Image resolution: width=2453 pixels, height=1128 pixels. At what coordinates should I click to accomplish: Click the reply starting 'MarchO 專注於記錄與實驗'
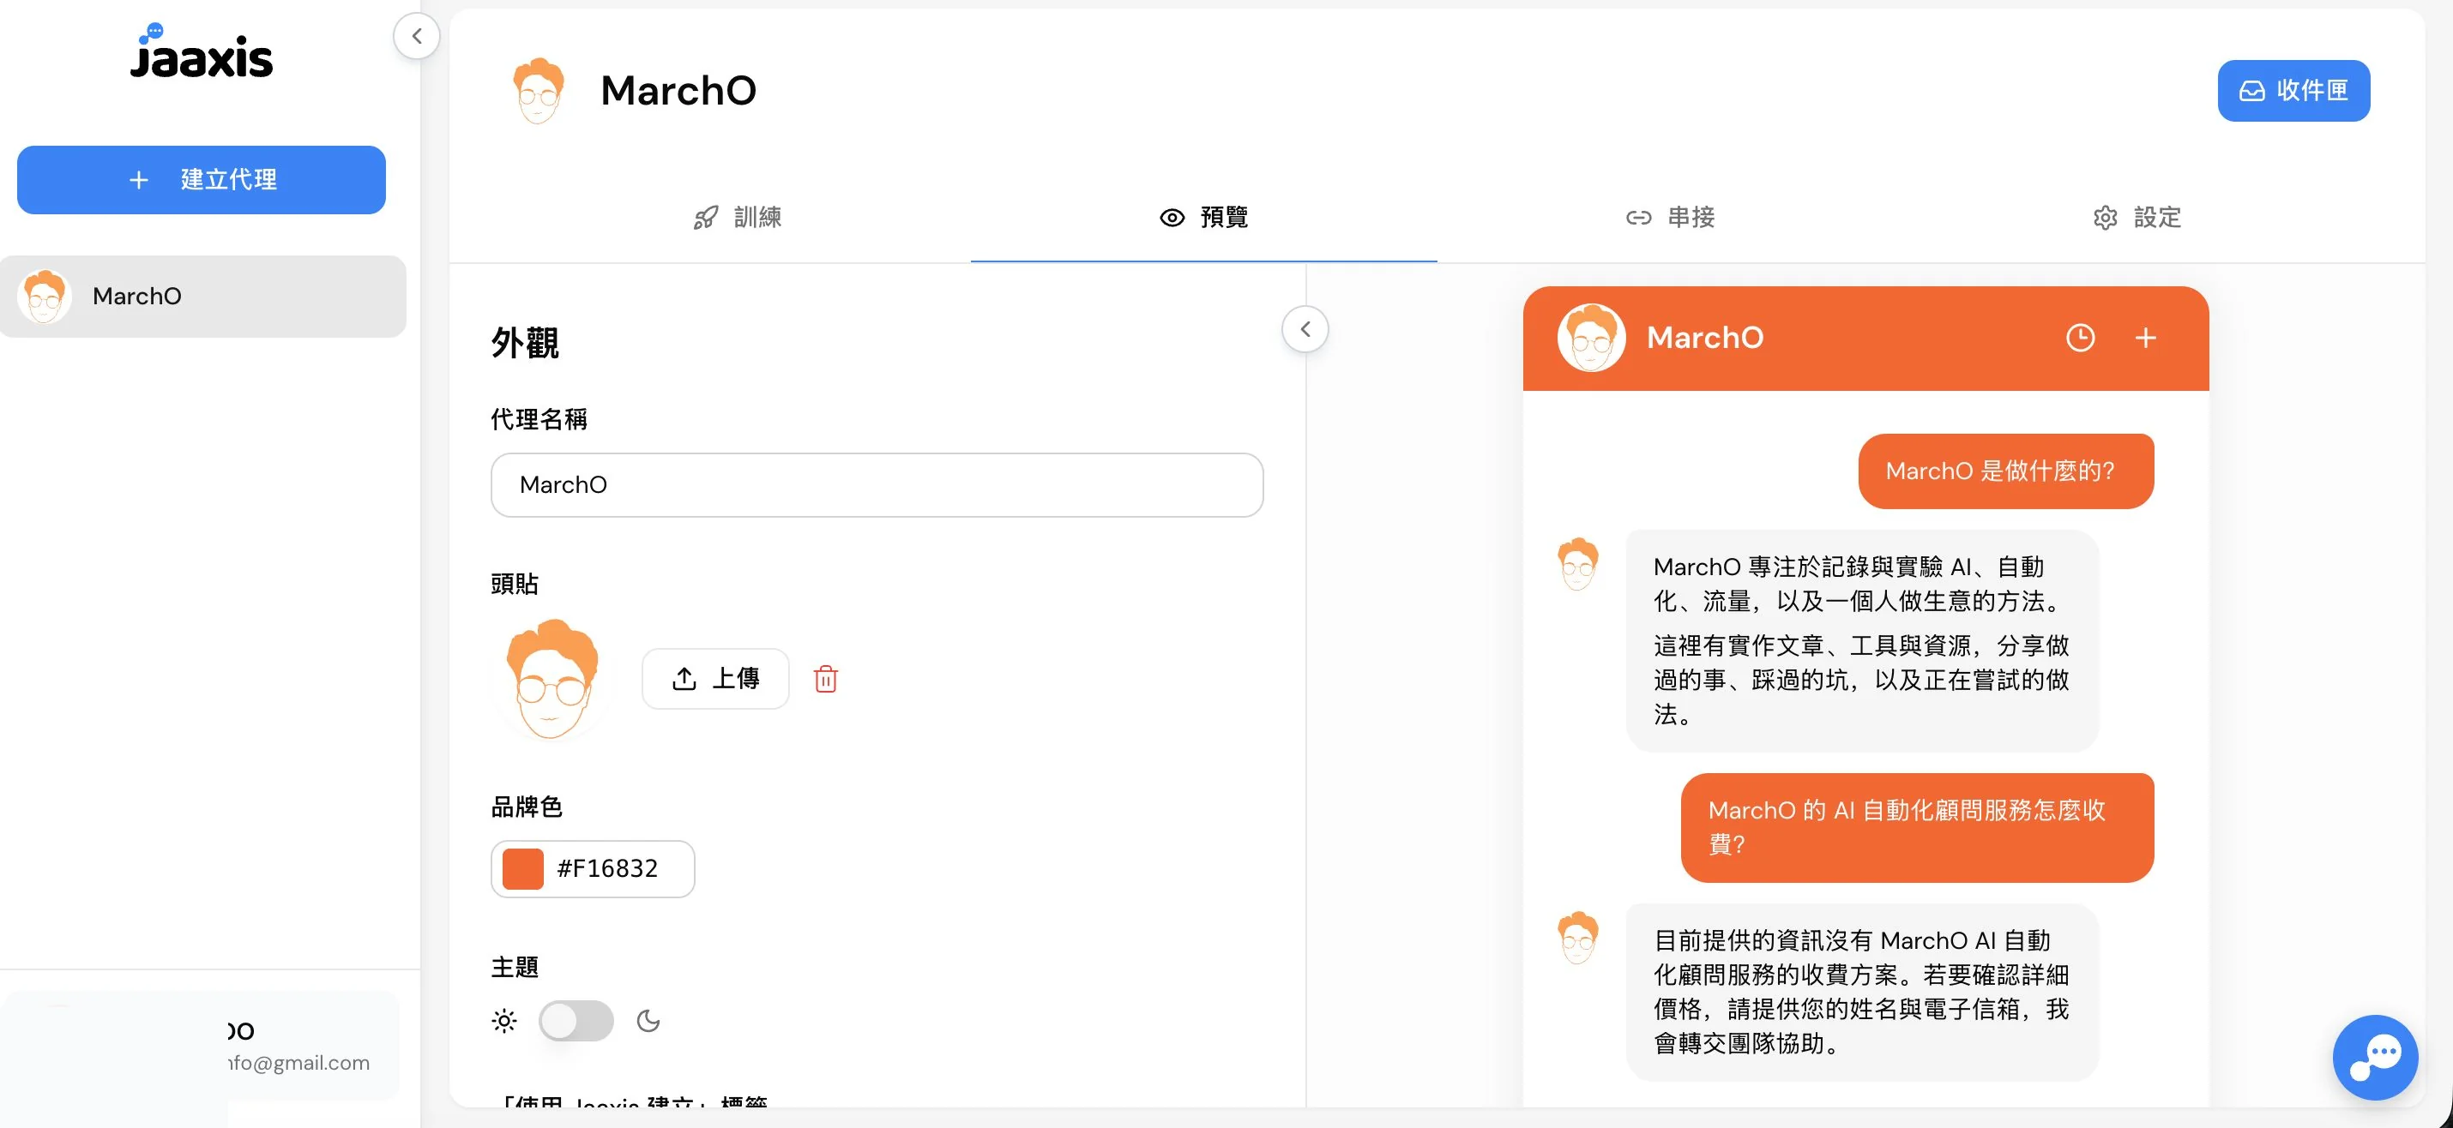coord(1862,640)
